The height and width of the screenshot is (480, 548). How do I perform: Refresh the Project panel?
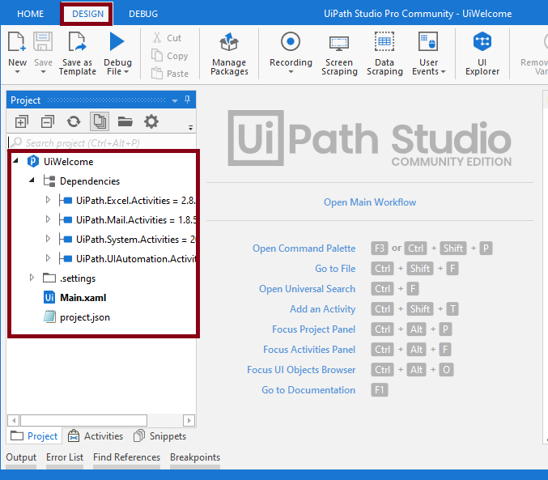[74, 121]
